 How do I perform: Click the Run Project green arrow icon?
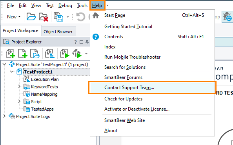[77, 54]
